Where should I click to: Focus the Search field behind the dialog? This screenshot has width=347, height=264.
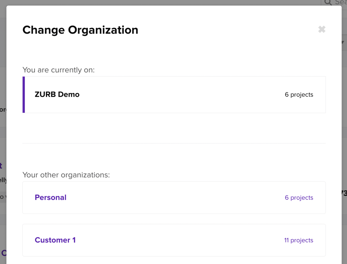(x=341, y=2)
